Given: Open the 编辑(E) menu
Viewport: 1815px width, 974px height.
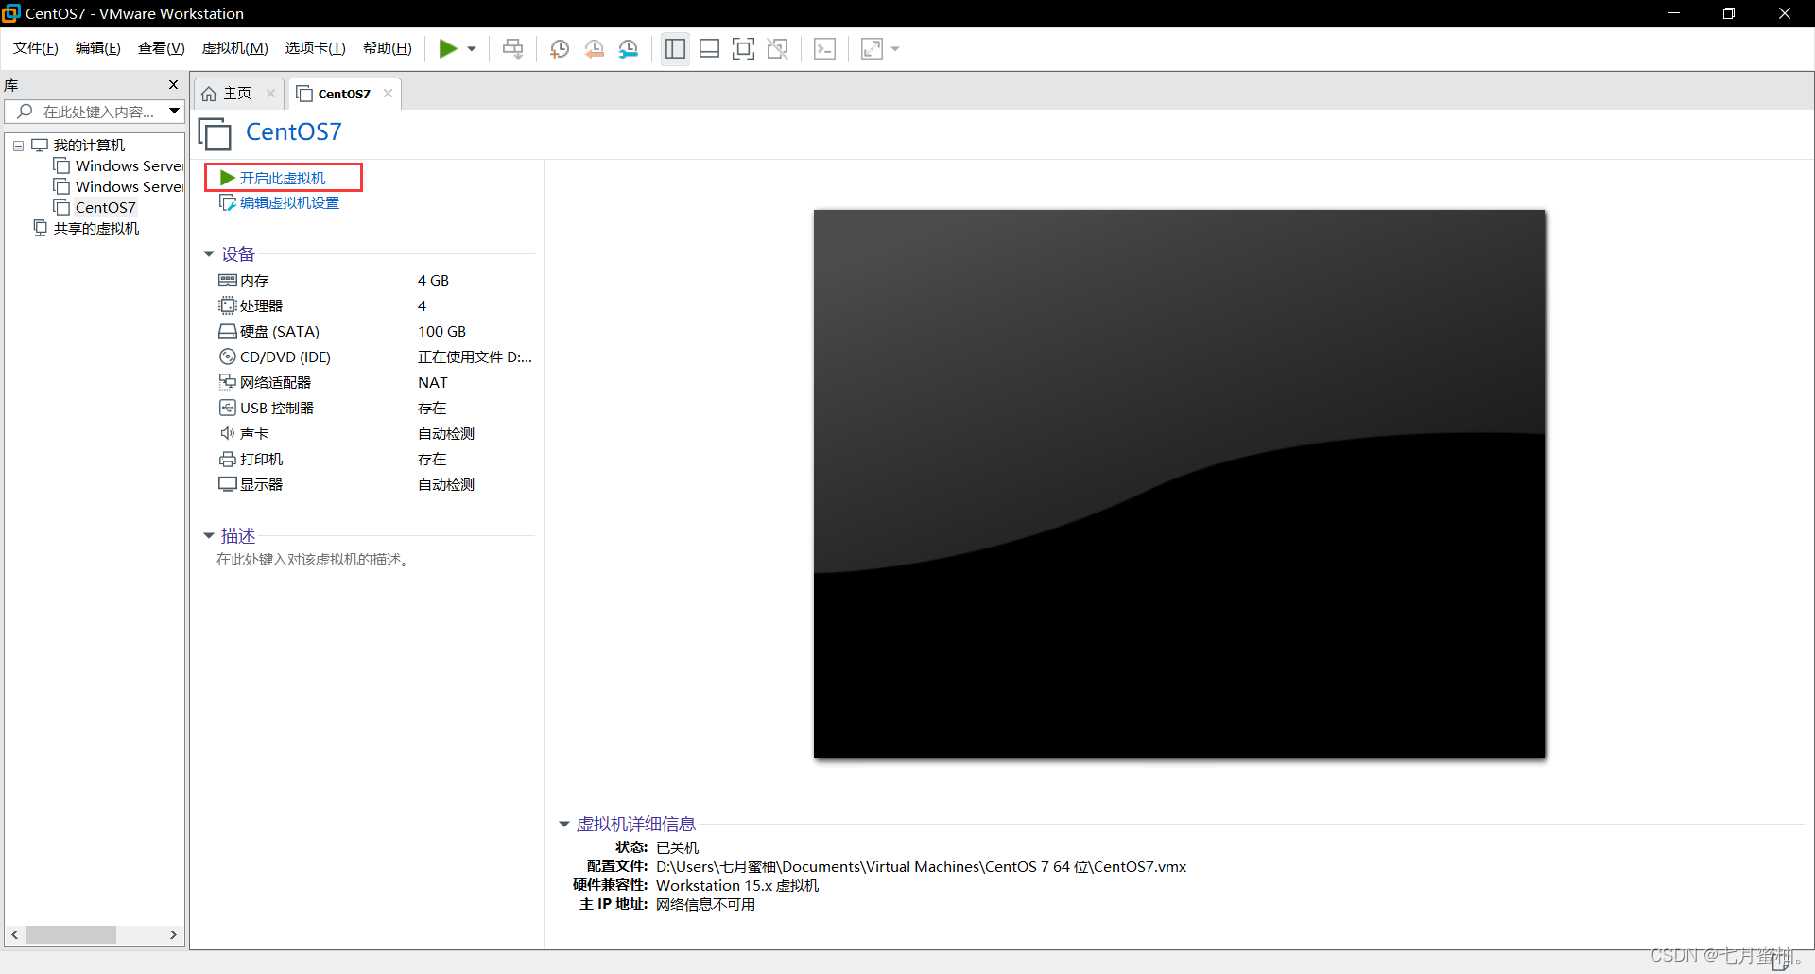Looking at the screenshot, I should pos(98,48).
